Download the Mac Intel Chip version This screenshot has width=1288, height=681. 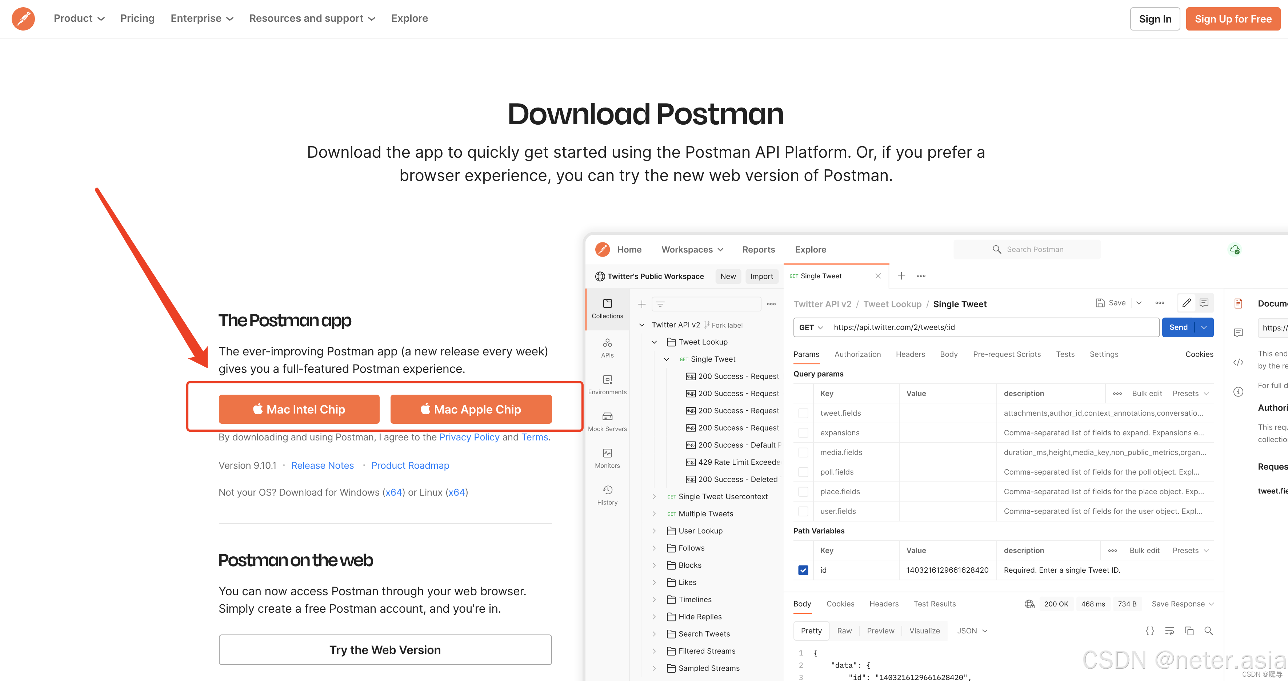pos(299,409)
